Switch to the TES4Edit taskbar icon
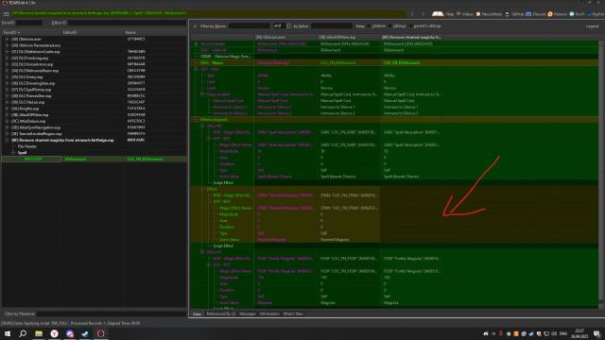605x340 pixels. tap(101, 333)
